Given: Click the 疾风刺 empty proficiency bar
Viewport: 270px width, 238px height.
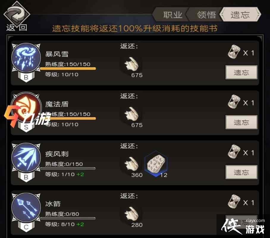Looking at the screenshot, I should coord(68,168).
